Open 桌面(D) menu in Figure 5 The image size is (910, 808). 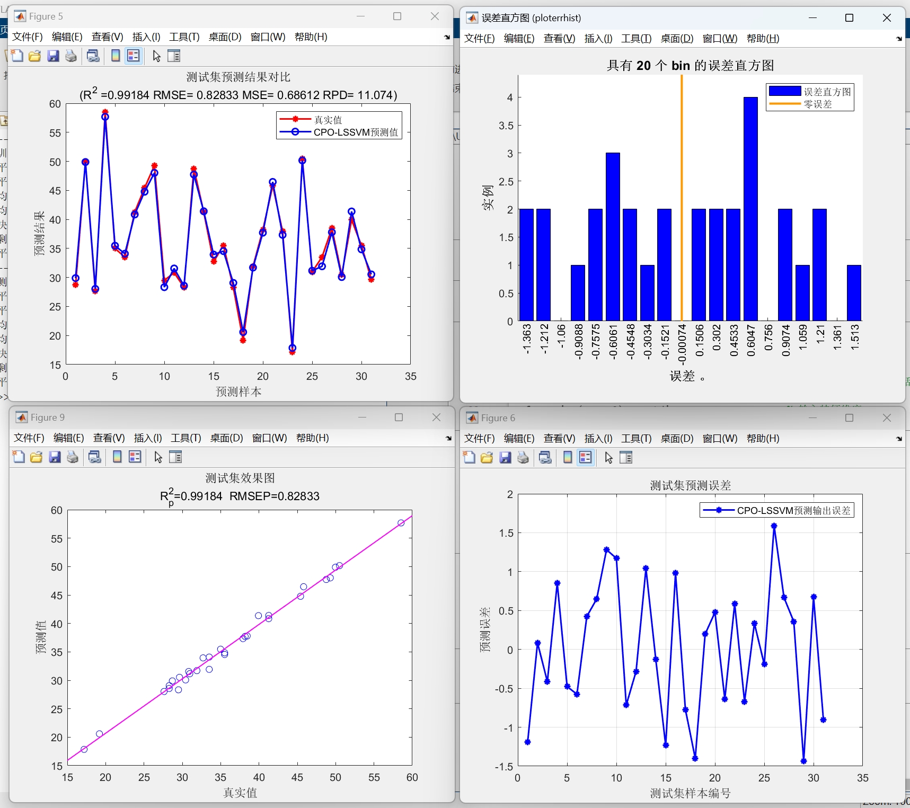click(x=225, y=37)
